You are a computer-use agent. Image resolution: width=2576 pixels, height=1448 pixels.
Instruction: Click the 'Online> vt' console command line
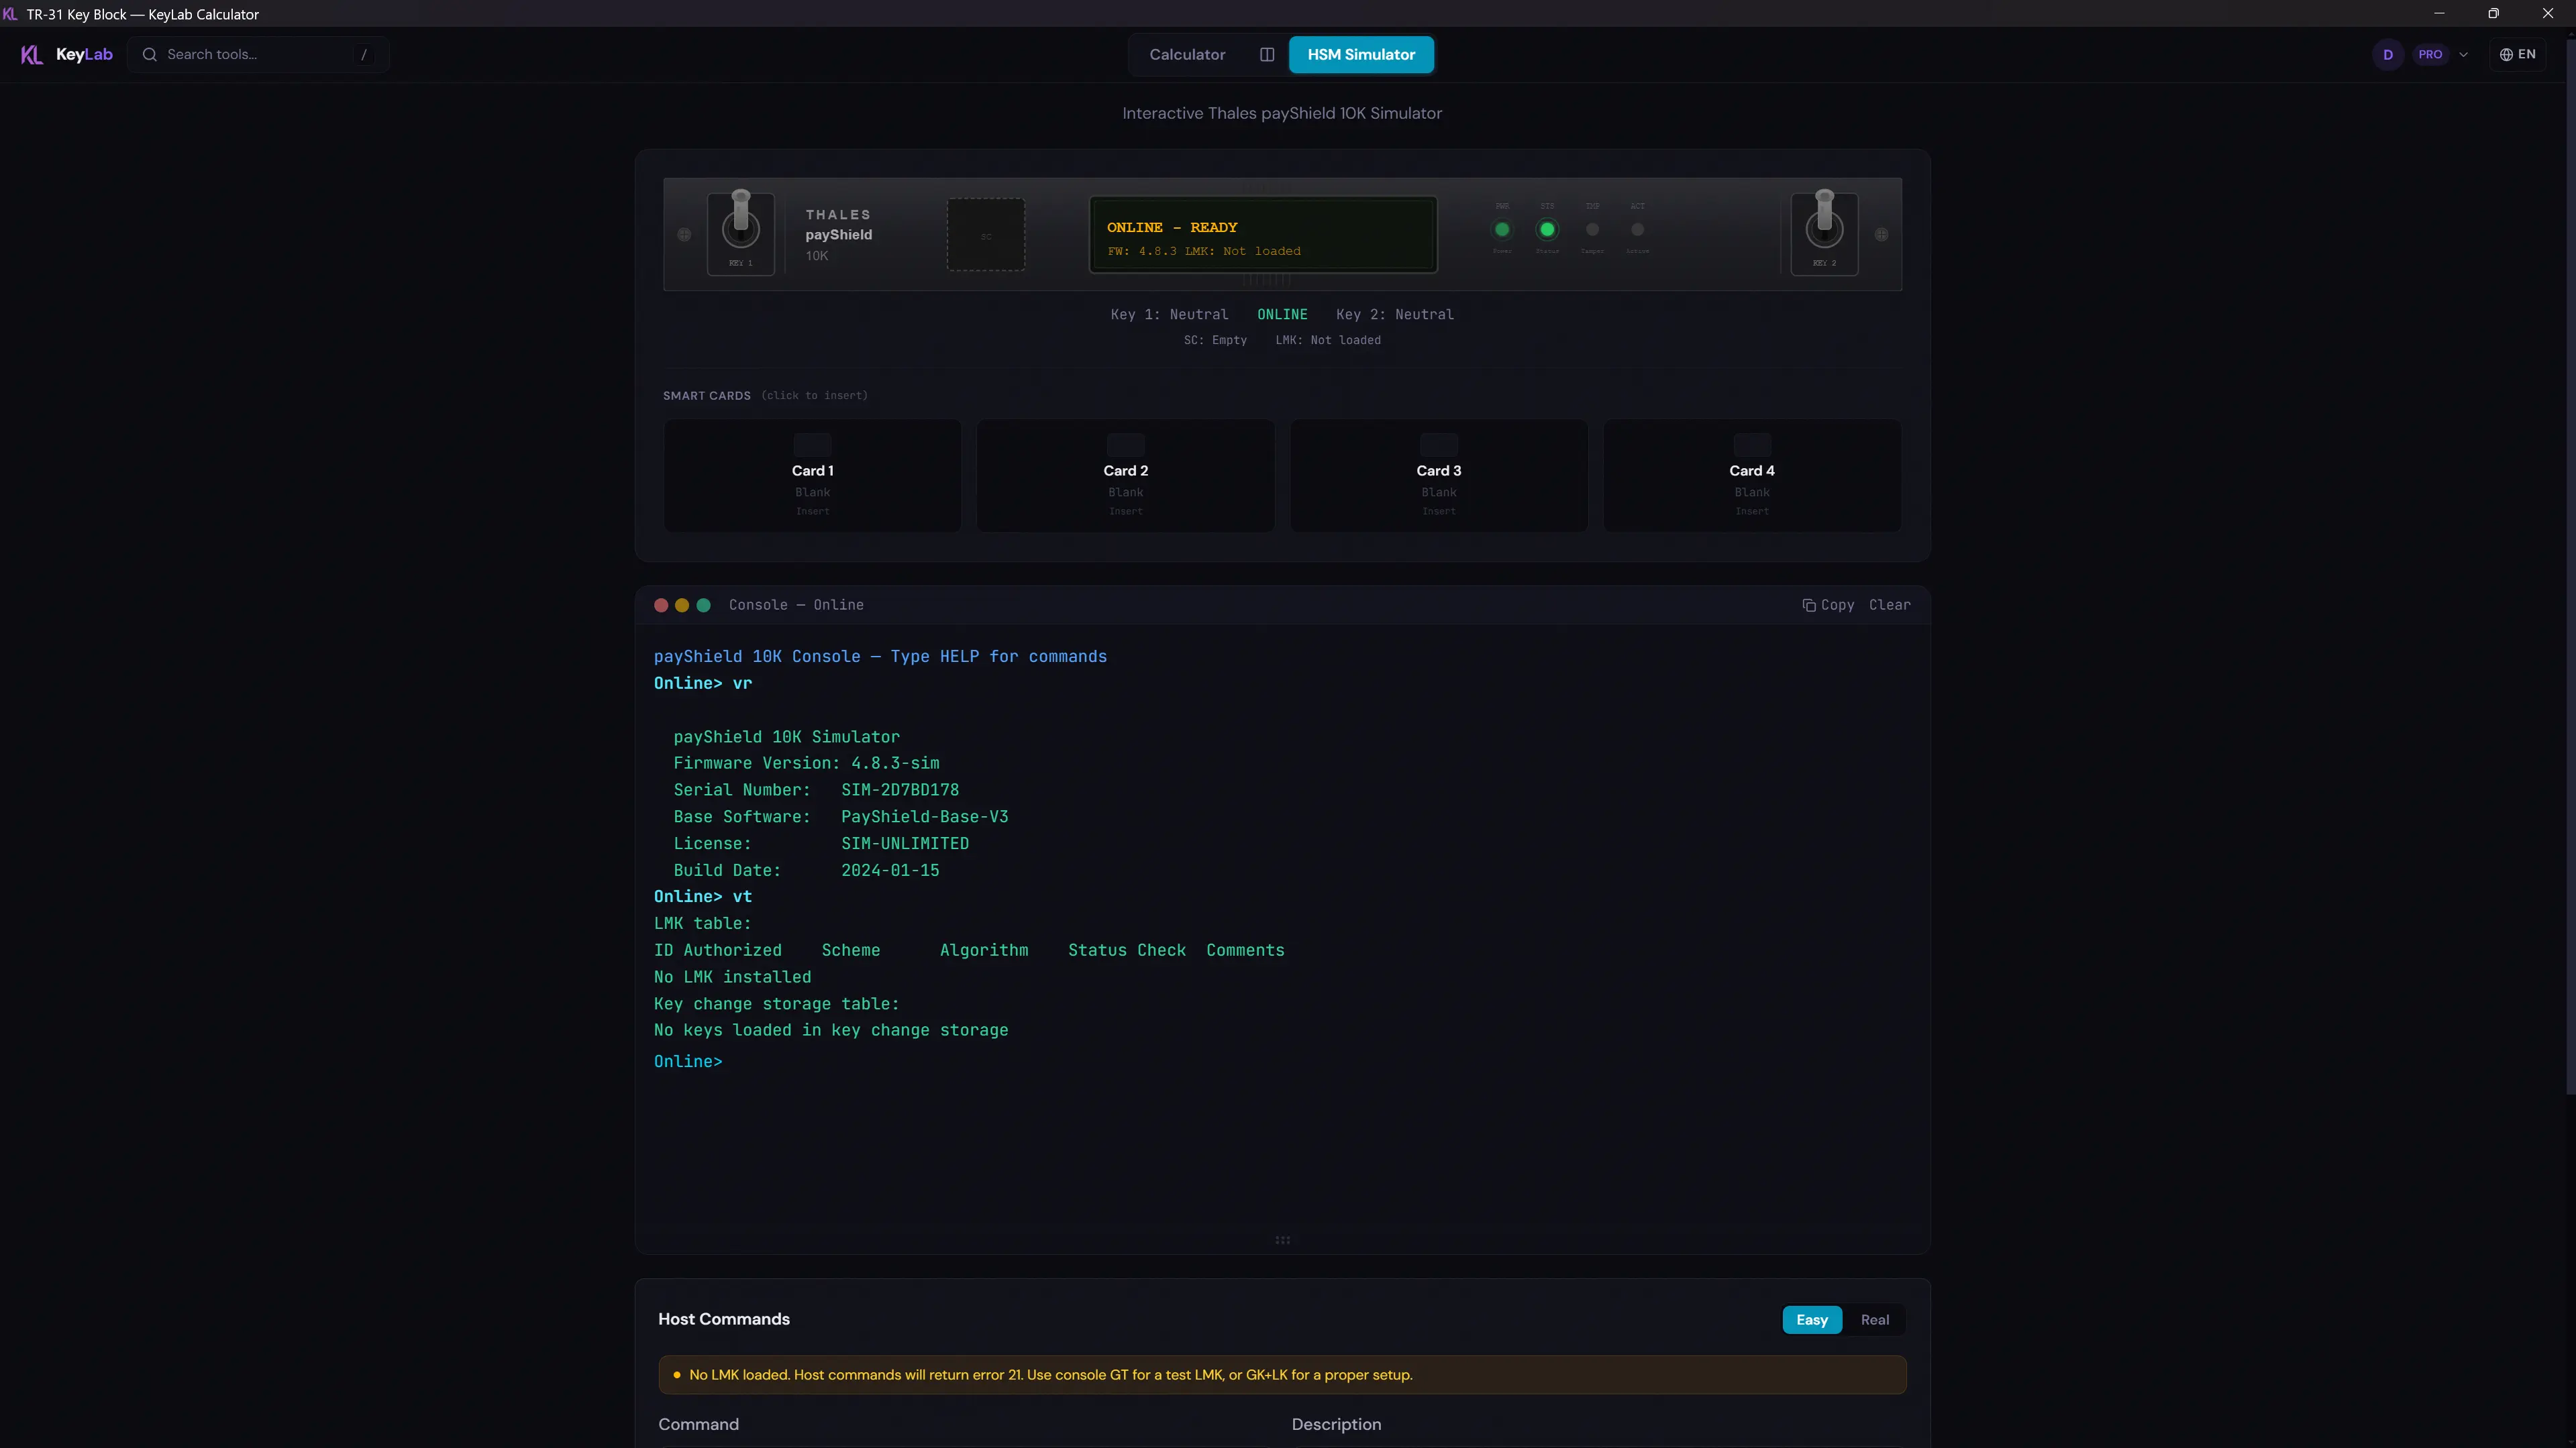703,897
